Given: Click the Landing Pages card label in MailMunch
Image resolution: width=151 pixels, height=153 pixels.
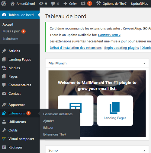Looking at the screenshot, I should click(x=115, y=118).
